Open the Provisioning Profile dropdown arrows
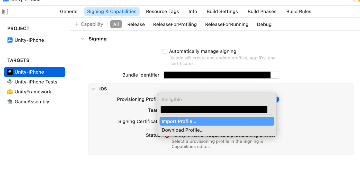Screen dimensions: 360x176 point(277,99)
